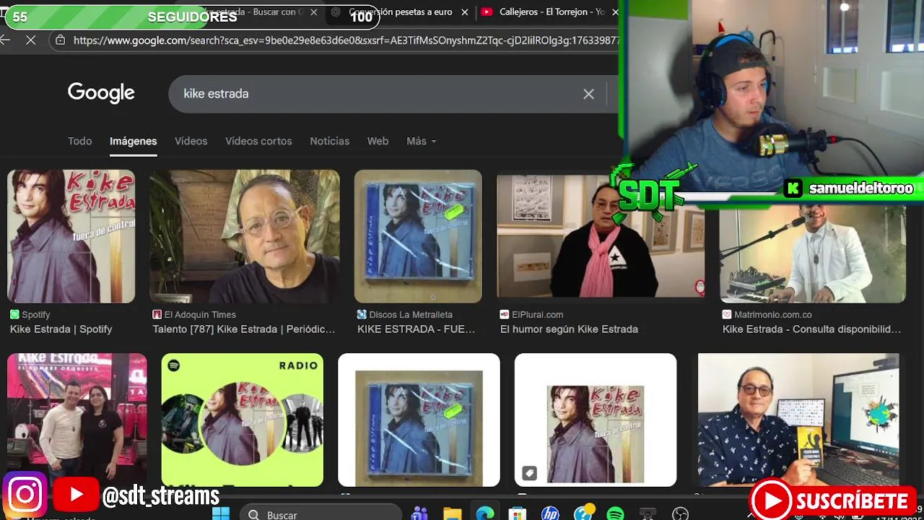Open the second-row CD case thumbnail
The height and width of the screenshot is (520, 924).
coord(419,420)
